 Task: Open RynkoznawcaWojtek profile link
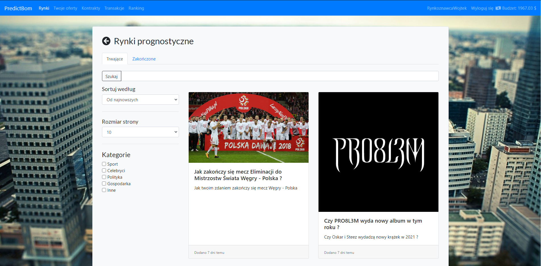(x=447, y=8)
